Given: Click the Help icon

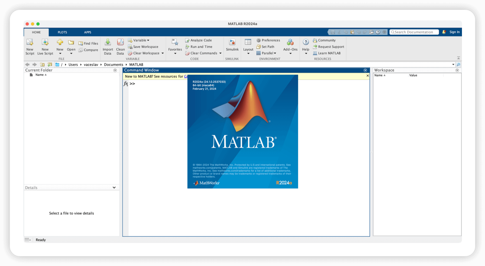Looking at the screenshot, I should (x=306, y=42).
